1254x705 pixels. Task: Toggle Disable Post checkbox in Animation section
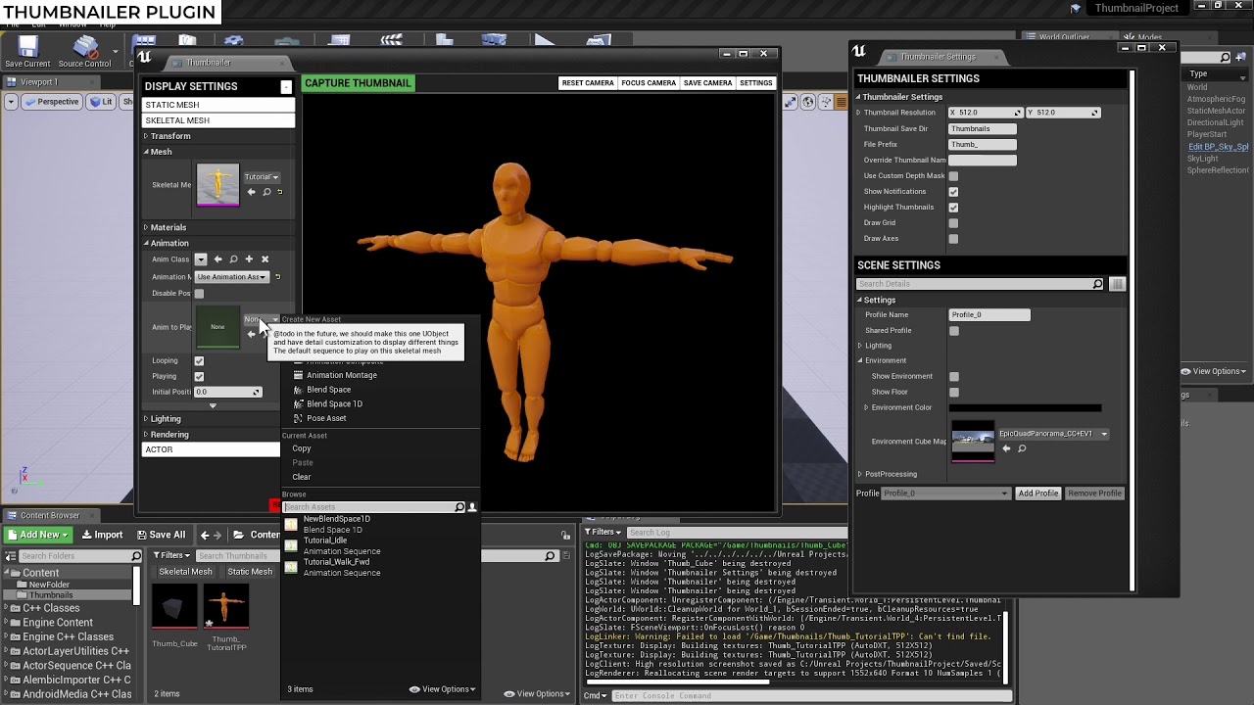pos(199,294)
